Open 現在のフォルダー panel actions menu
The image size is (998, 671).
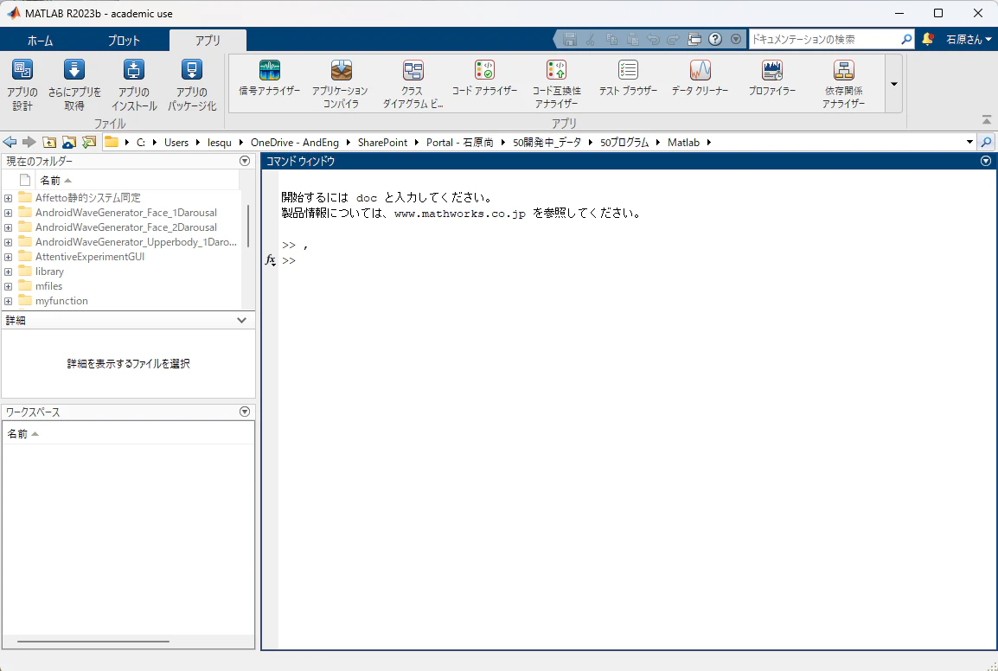click(245, 161)
